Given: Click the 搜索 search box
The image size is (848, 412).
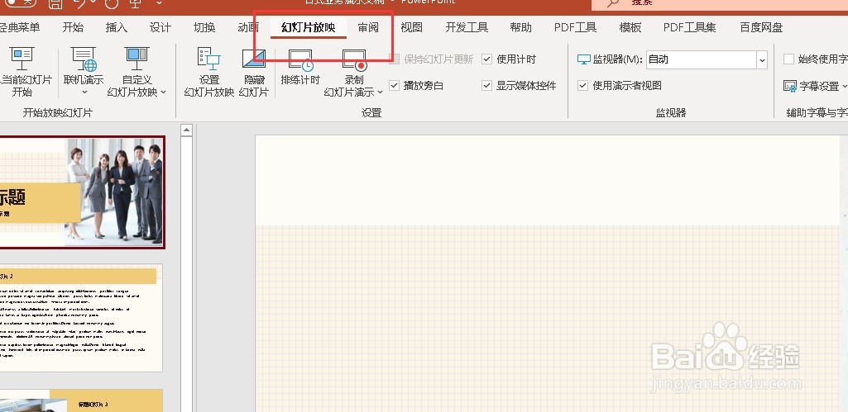Looking at the screenshot, I should coord(719,4).
